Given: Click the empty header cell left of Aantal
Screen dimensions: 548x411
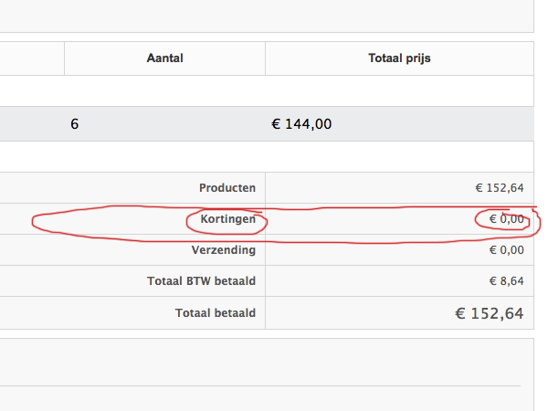Looking at the screenshot, I should (x=32, y=58).
